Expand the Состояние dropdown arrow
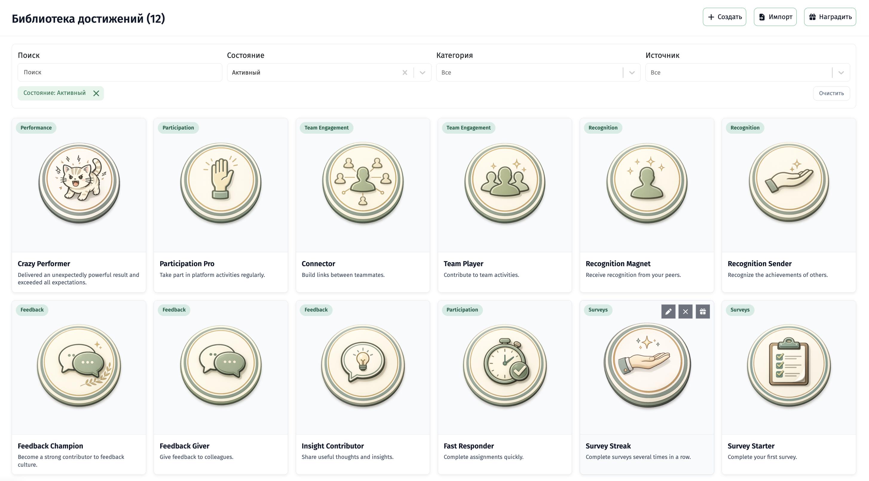Screen dimensions: 869x481 point(422,73)
